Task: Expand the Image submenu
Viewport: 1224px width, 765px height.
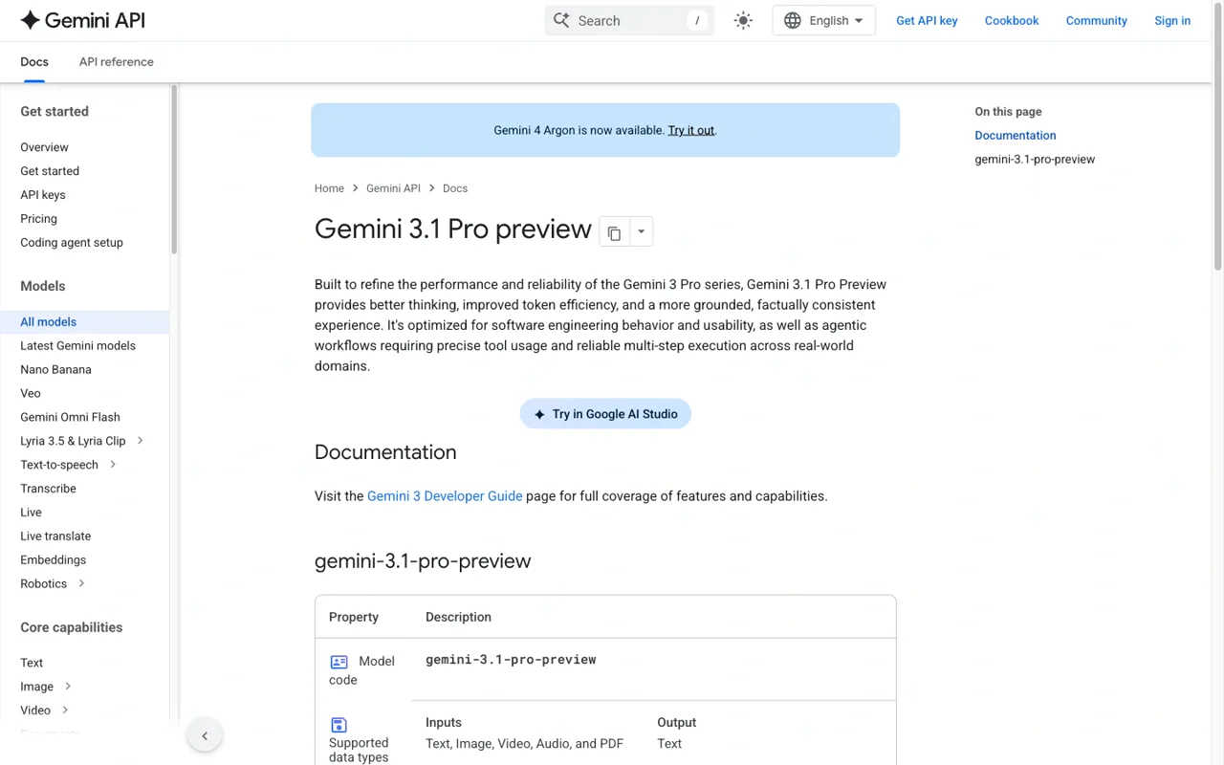Action: 68,687
